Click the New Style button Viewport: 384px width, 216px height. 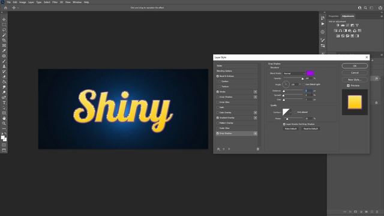click(355, 80)
